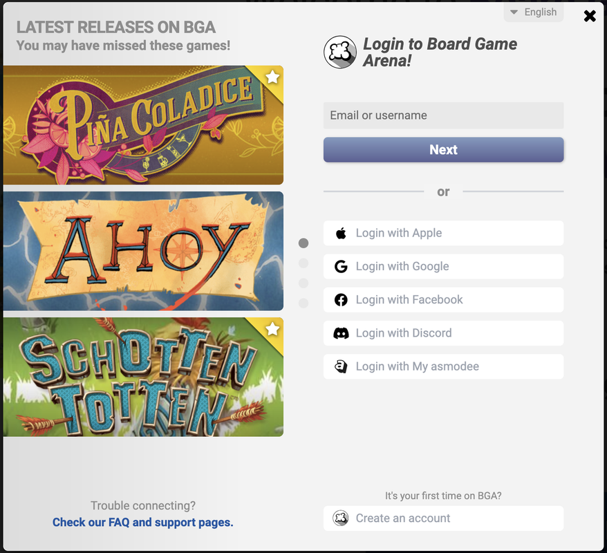607x553 pixels.
Task: Click the Create an account button
Action: [443, 518]
